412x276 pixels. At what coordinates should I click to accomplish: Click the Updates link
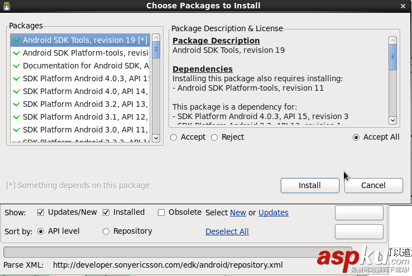pyautogui.click(x=274, y=213)
